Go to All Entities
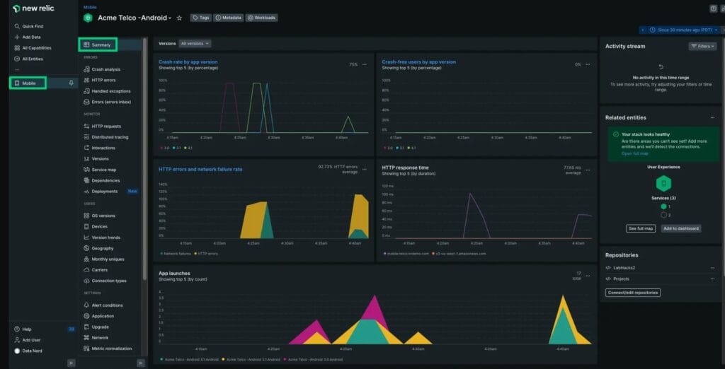 tap(29, 59)
